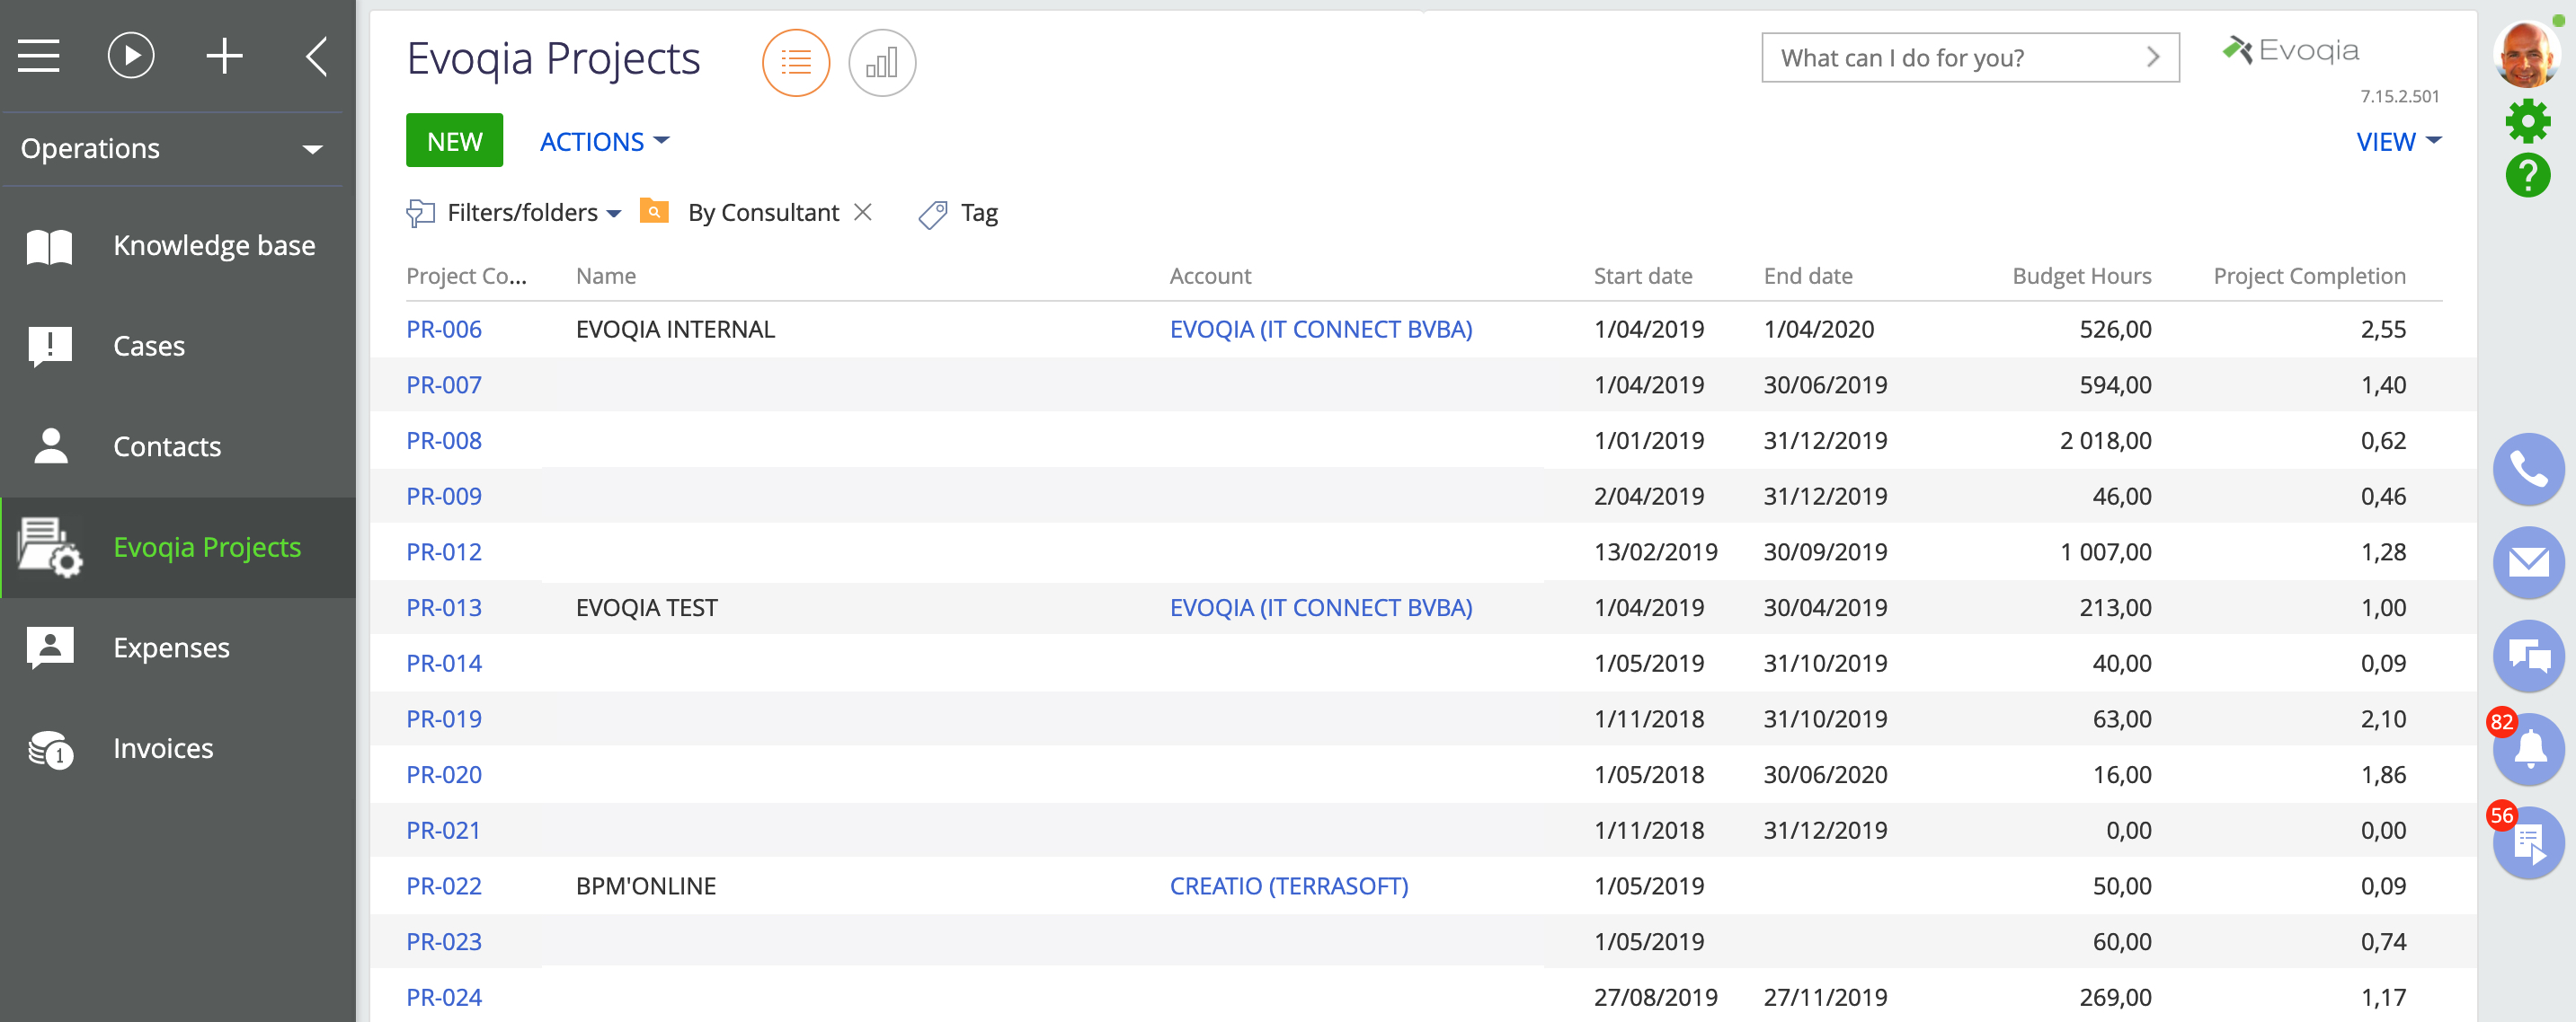2576x1022 pixels.
Task: Open Invoices coins icon
Action: (x=49, y=748)
